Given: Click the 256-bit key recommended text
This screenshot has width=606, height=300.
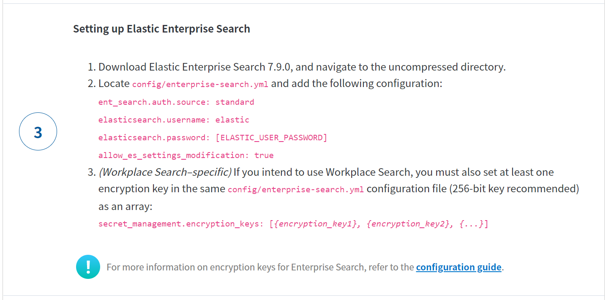Looking at the screenshot, I should [x=514, y=188].
